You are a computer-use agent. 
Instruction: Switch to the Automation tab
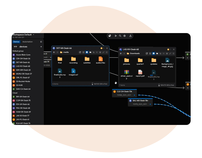28,42
